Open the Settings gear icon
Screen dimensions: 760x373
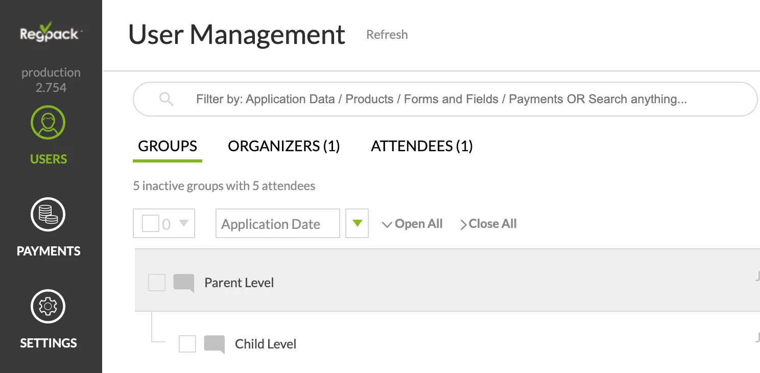48,307
